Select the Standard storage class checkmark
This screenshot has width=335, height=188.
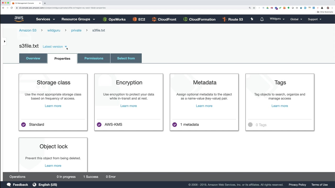[x=24, y=125]
